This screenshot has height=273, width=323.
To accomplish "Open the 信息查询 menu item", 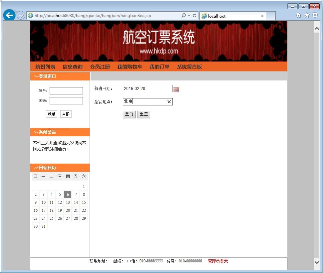I will coord(73,67).
